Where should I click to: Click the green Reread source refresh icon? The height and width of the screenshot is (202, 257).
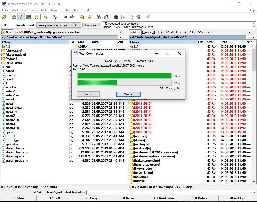(x=4, y=17)
